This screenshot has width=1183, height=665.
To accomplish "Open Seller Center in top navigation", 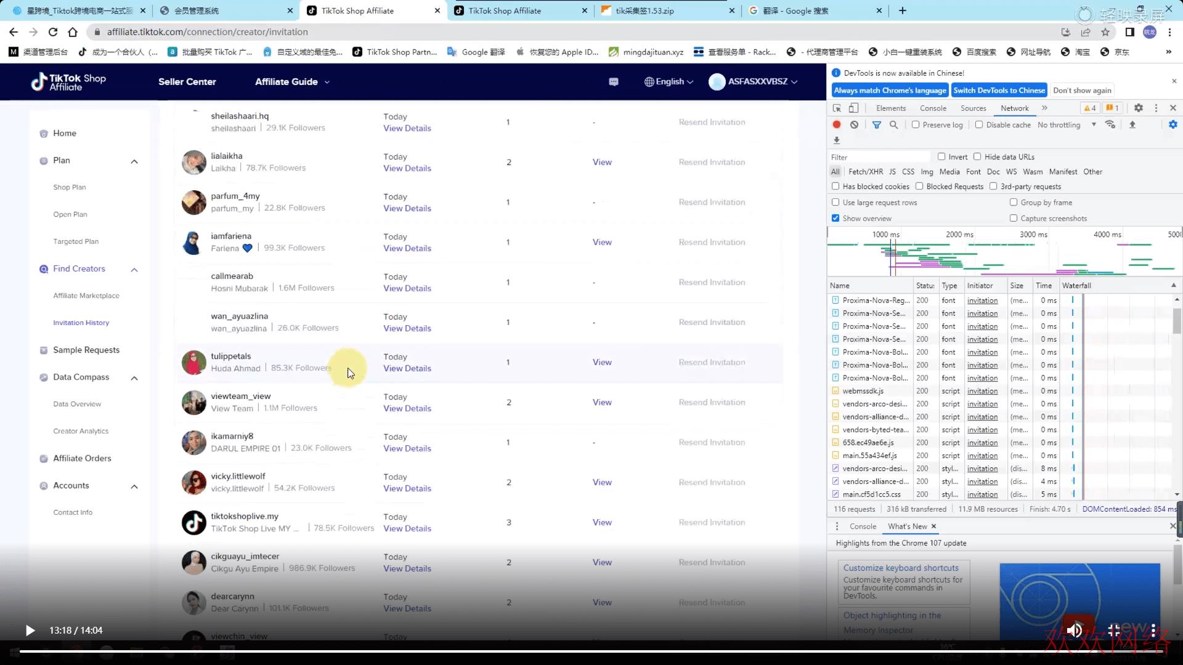I will click(x=187, y=81).
